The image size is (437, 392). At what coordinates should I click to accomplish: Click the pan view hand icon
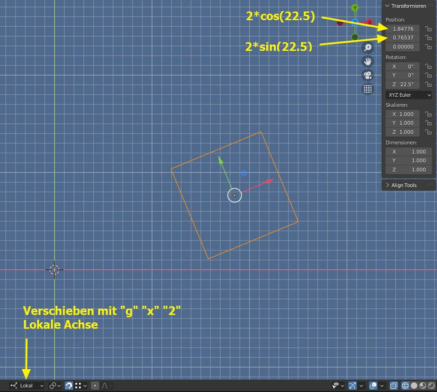368,61
